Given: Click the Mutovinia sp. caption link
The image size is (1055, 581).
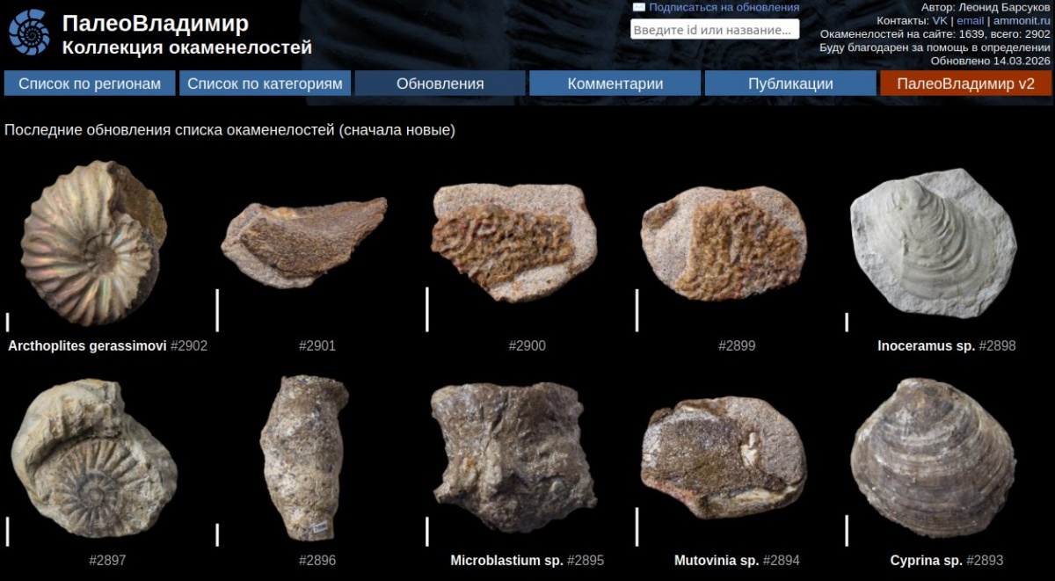Looking at the screenshot, I should tap(716, 560).
